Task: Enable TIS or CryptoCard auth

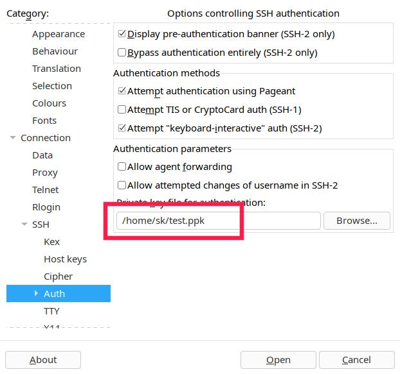Action: (122, 110)
